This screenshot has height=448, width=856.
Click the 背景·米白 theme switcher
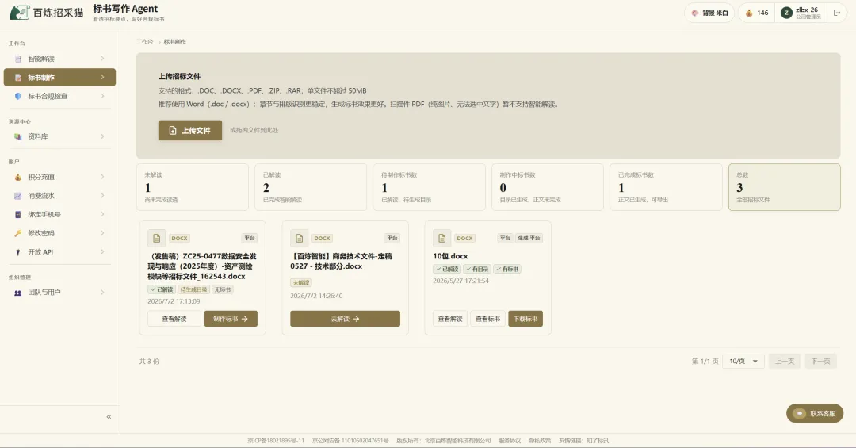(x=709, y=13)
